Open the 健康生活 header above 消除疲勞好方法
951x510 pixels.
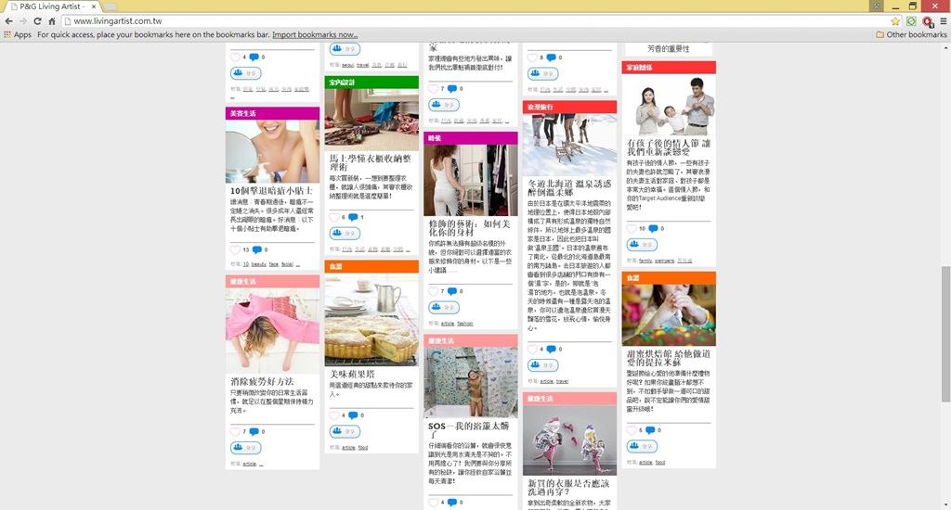click(x=272, y=282)
